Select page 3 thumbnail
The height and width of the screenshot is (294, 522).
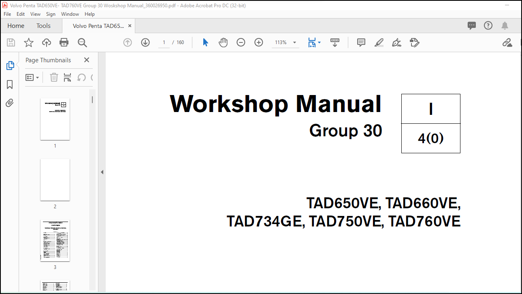coord(55,241)
